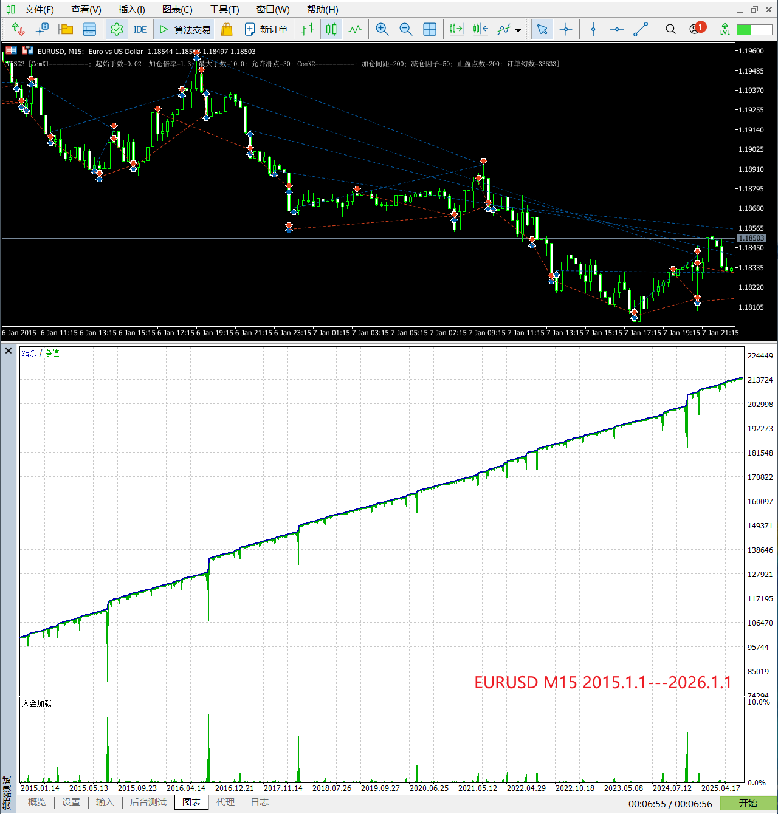The image size is (778, 814).
Task: Expand the indicators list dropdown arrow
Action: pyautogui.click(x=518, y=30)
